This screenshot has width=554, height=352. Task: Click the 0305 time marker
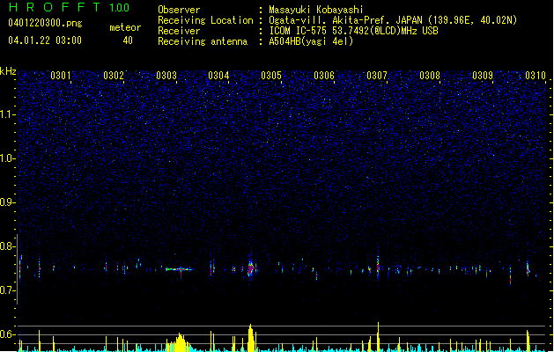271,76
